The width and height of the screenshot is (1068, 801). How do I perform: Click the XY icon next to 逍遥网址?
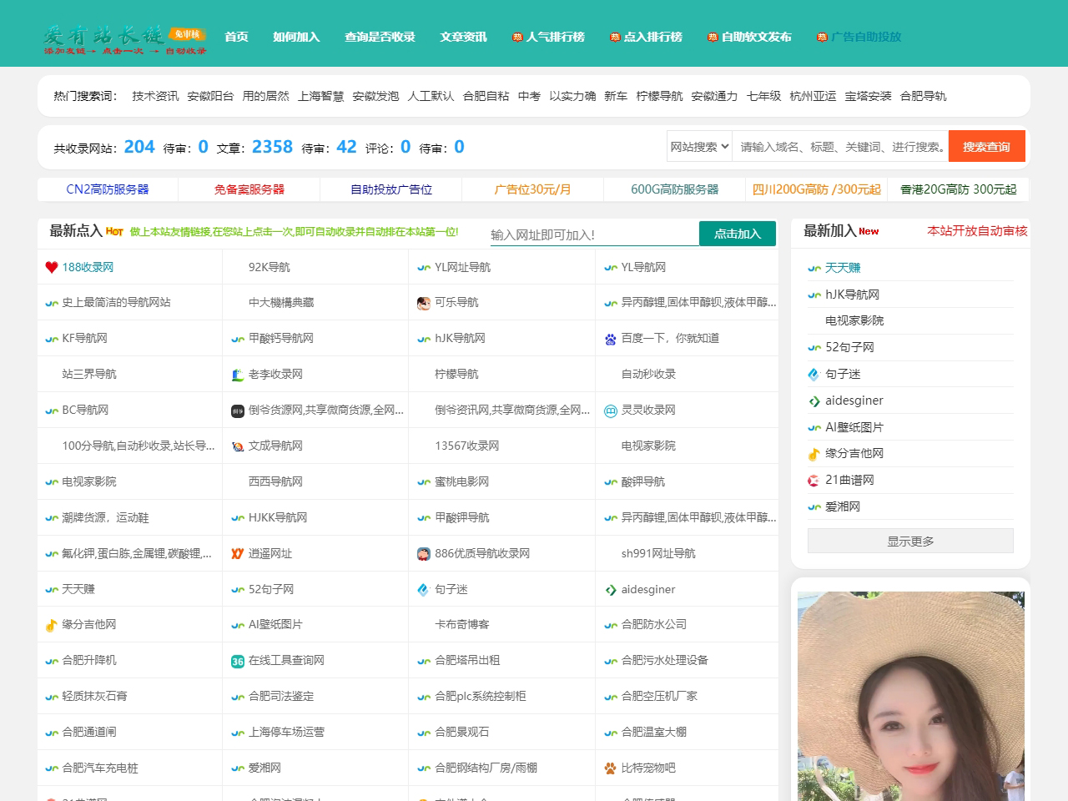coord(238,553)
